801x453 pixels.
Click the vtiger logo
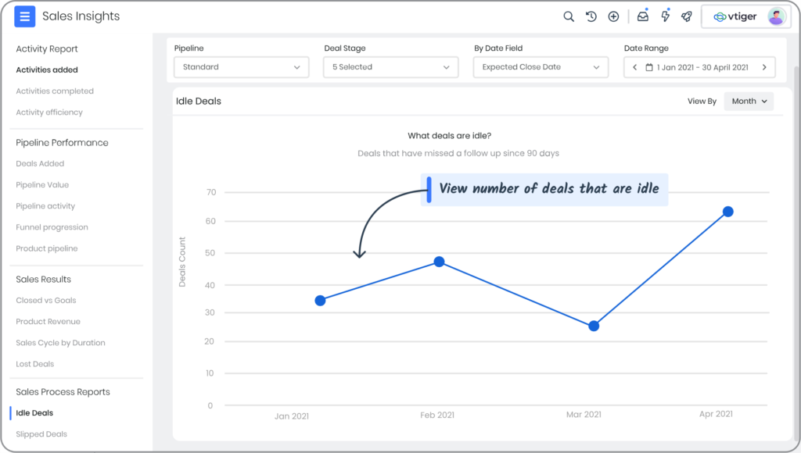[x=735, y=17]
